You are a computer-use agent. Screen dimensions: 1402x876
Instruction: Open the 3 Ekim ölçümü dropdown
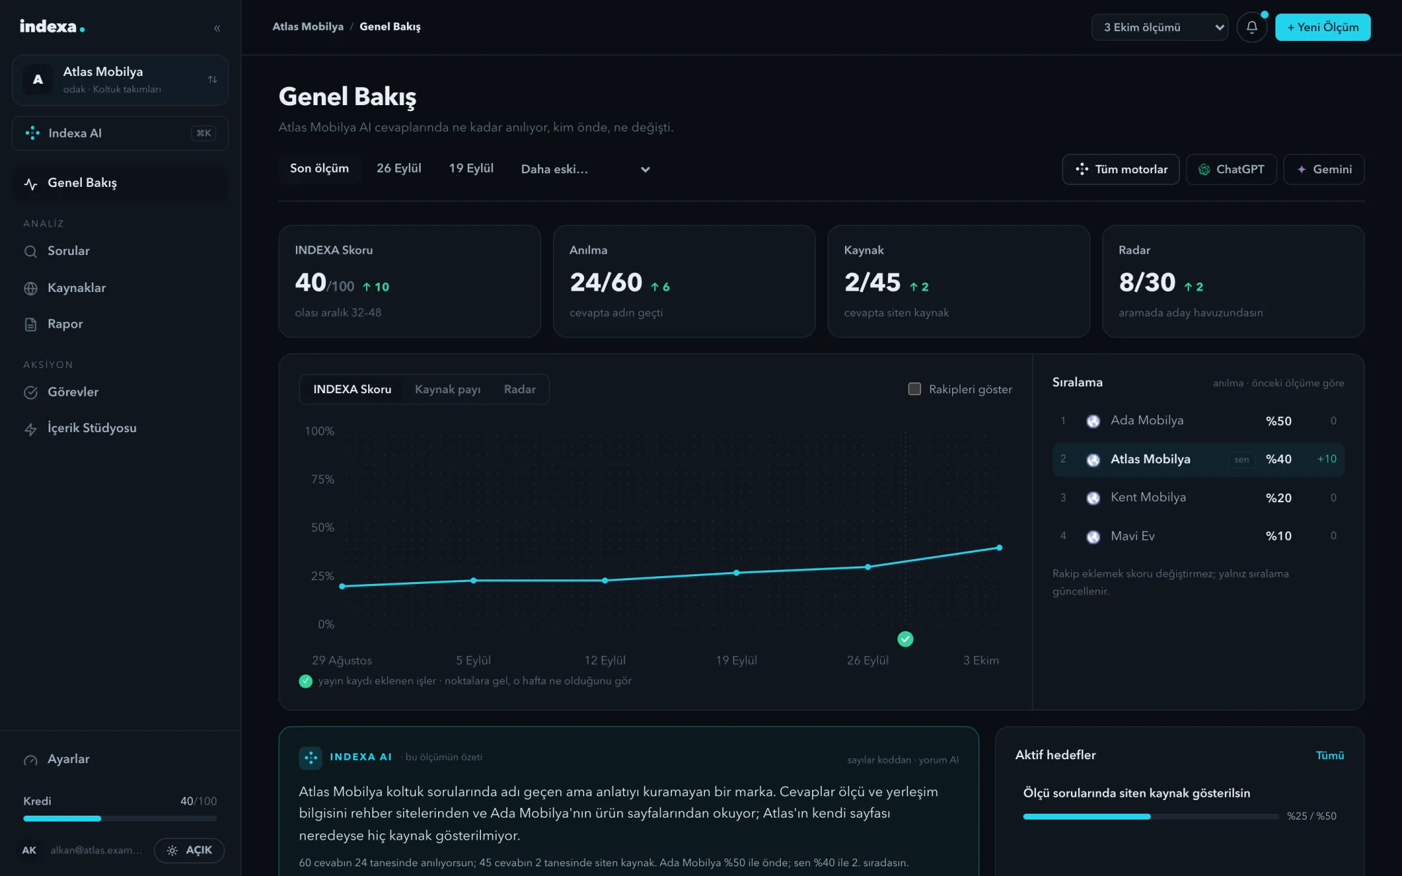tap(1159, 27)
